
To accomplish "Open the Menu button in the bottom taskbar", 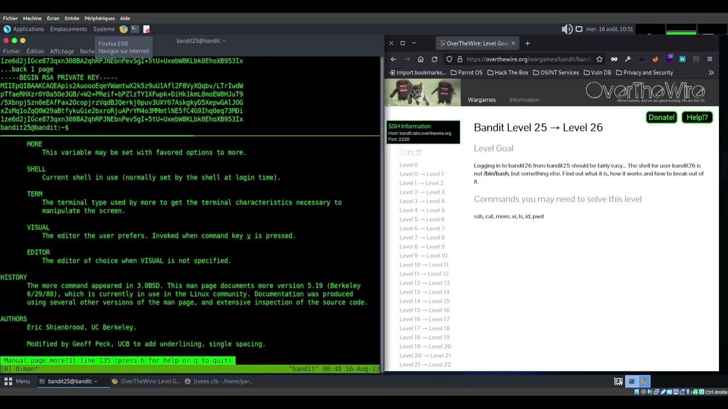I will pos(18,381).
